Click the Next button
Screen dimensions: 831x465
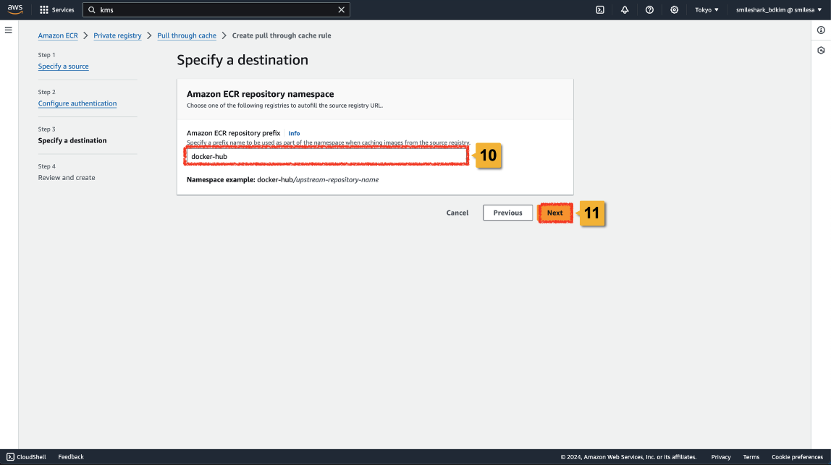click(x=554, y=213)
